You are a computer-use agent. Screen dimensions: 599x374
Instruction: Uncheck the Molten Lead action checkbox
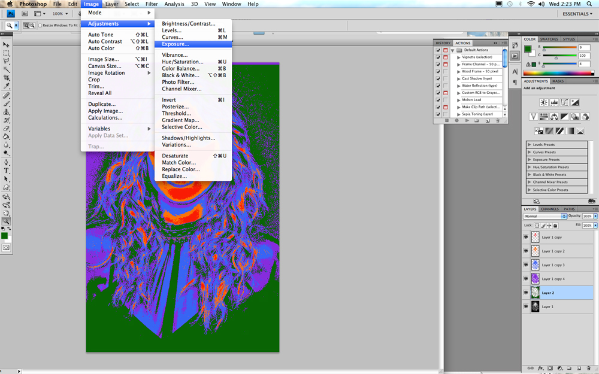click(438, 100)
